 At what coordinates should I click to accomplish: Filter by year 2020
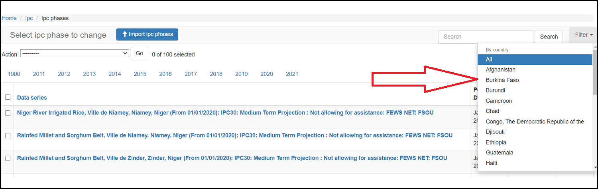pos(267,74)
